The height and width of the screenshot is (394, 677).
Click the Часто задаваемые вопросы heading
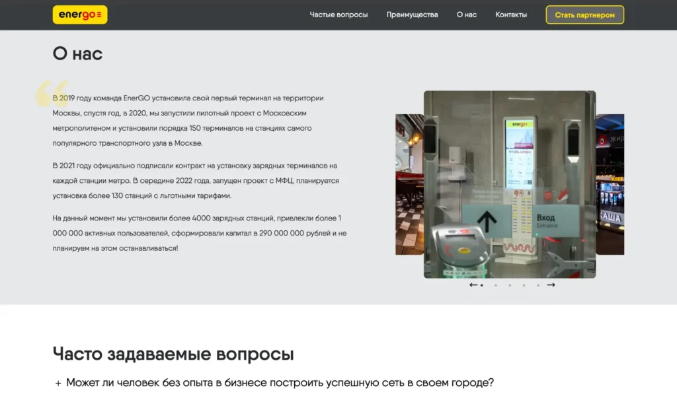tap(173, 354)
